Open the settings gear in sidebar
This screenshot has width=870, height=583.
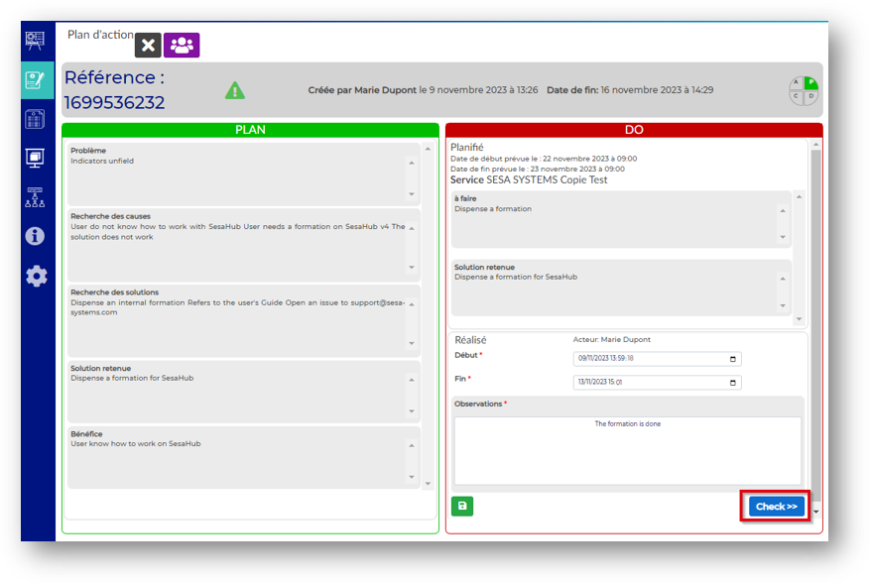tap(36, 277)
